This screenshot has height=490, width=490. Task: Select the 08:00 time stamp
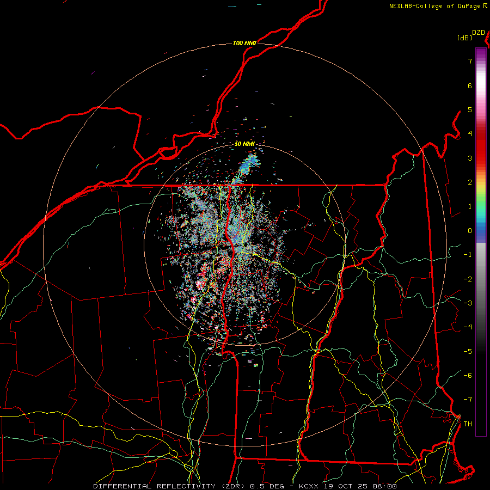385,486
